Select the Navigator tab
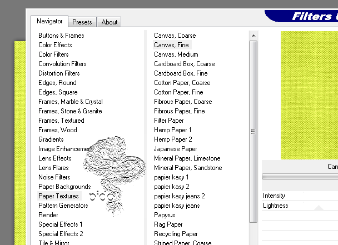This screenshot has width=338, height=245. point(49,22)
